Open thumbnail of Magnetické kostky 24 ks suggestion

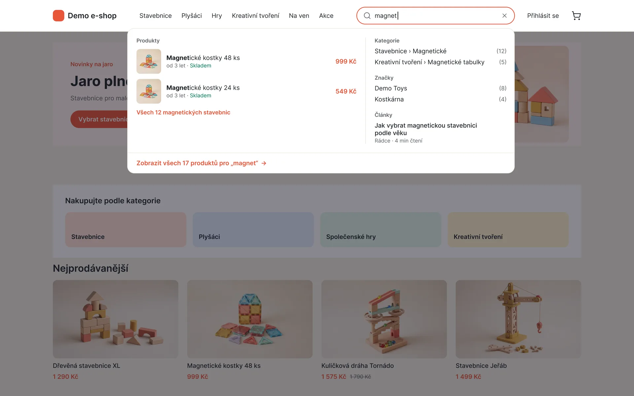pyautogui.click(x=149, y=91)
